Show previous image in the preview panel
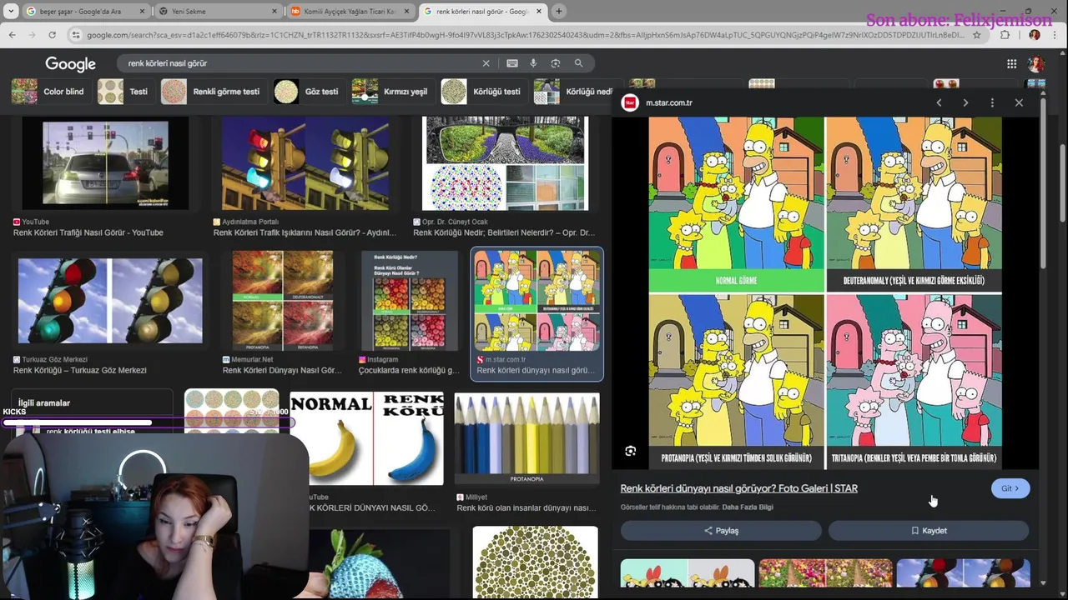 939,102
